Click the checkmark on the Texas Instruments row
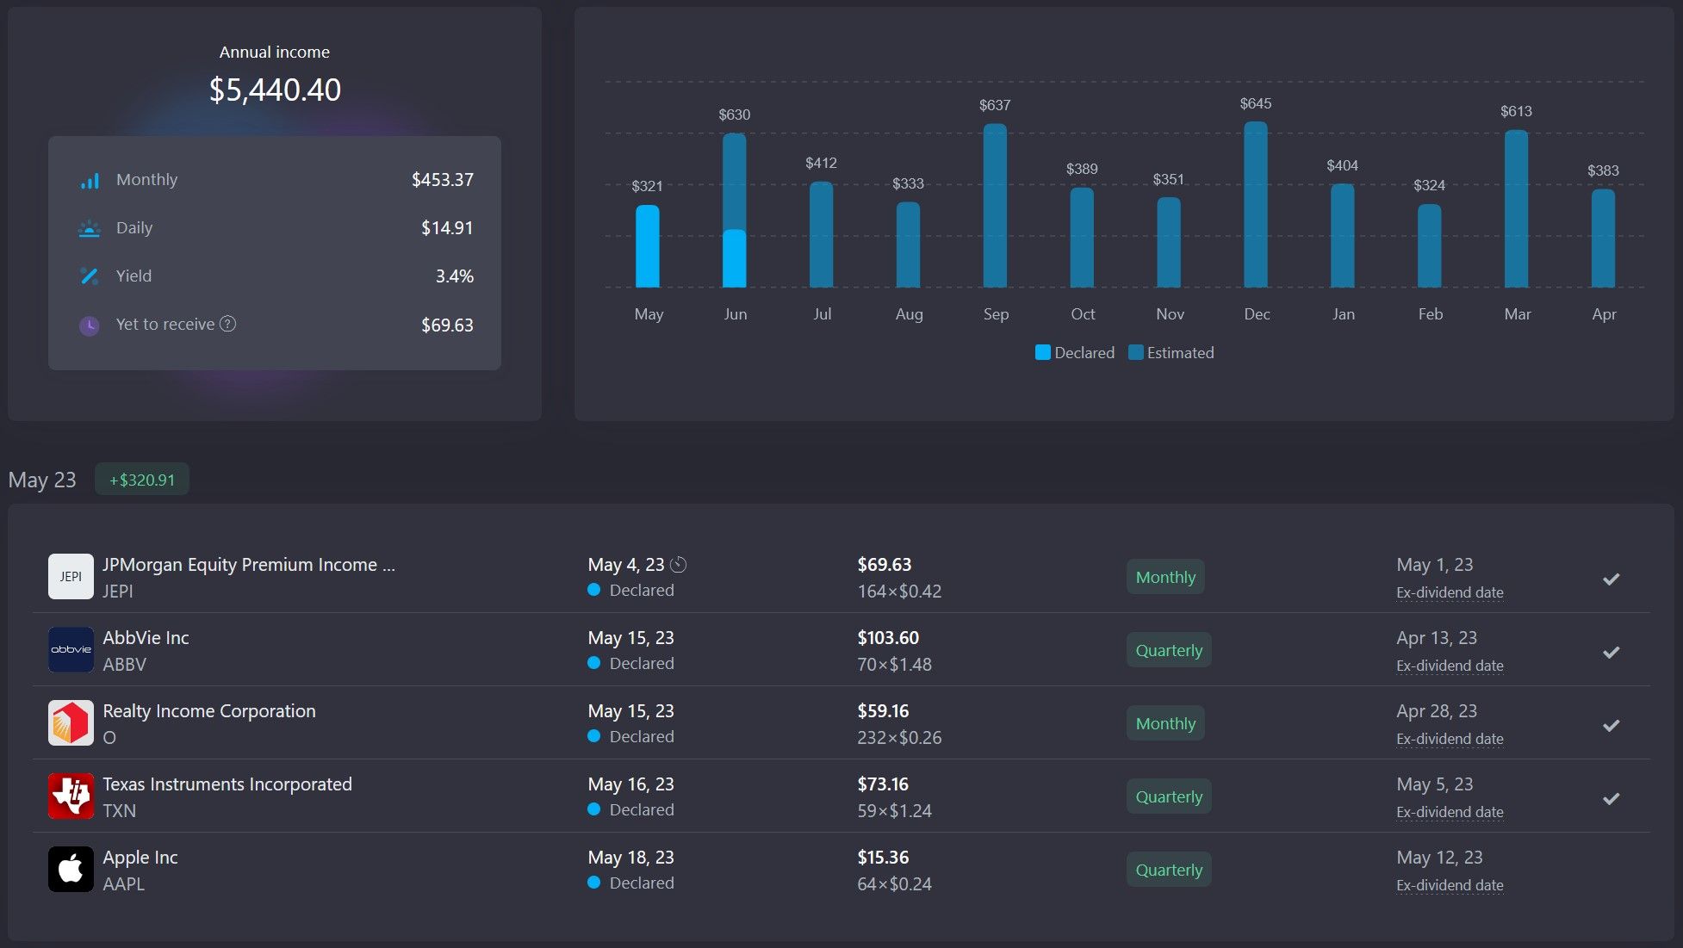Screen dimensions: 1683x948 click(x=1611, y=798)
